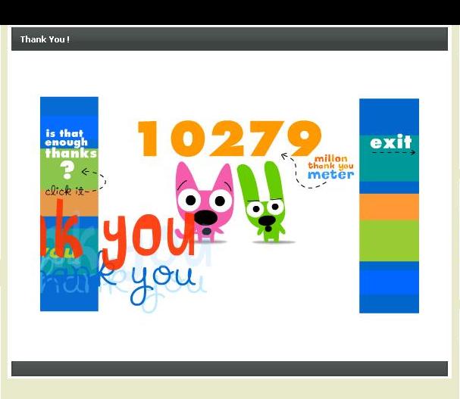Image resolution: width=460 pixels, height=399 pixels.
Task: Click the "millon thank you meter" label
Action: tap(330, 167)
